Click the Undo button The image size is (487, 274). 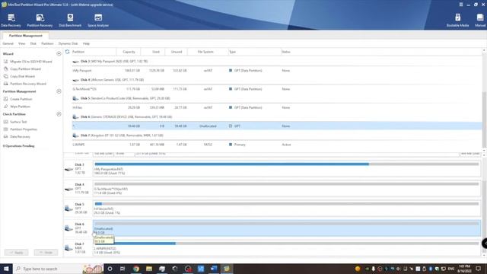46,252
